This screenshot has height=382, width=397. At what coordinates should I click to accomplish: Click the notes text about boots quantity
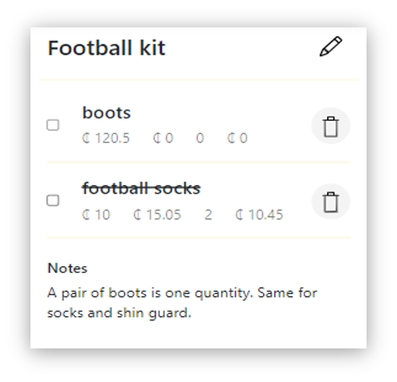click(x=182, y=303)
